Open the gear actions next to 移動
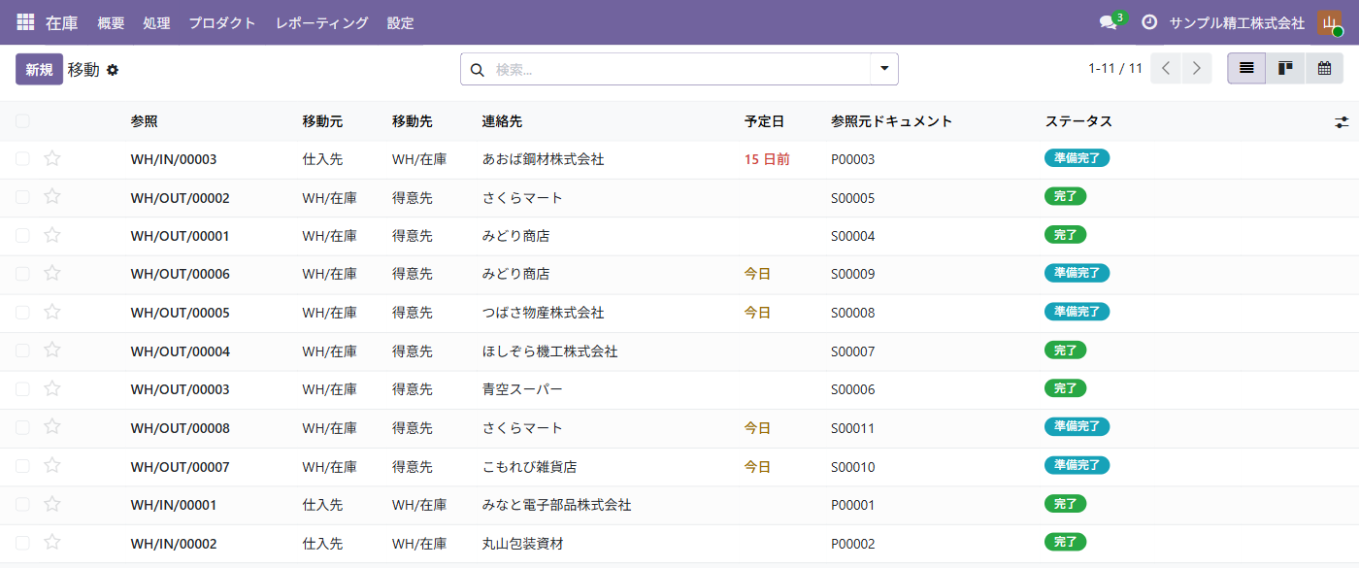This screenshot has height=568, width=1359. (x=113, y=70)
